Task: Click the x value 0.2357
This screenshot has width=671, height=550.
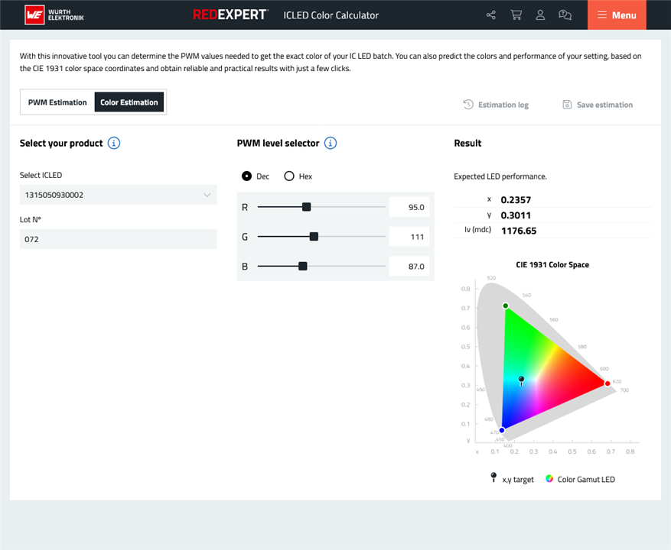Action: pos(516,200)
